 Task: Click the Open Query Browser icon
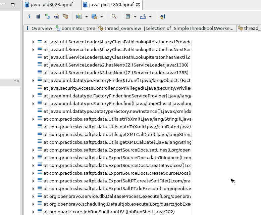click(94, 16)
